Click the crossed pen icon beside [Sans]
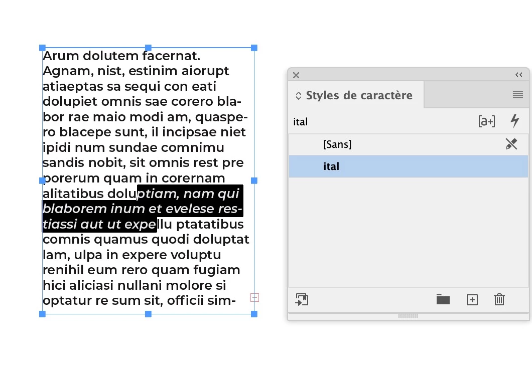Screen dimensions: 532x375 511,144
